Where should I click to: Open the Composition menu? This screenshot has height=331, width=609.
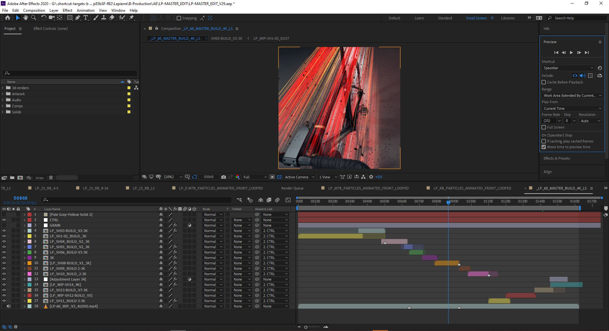(34, 10)
